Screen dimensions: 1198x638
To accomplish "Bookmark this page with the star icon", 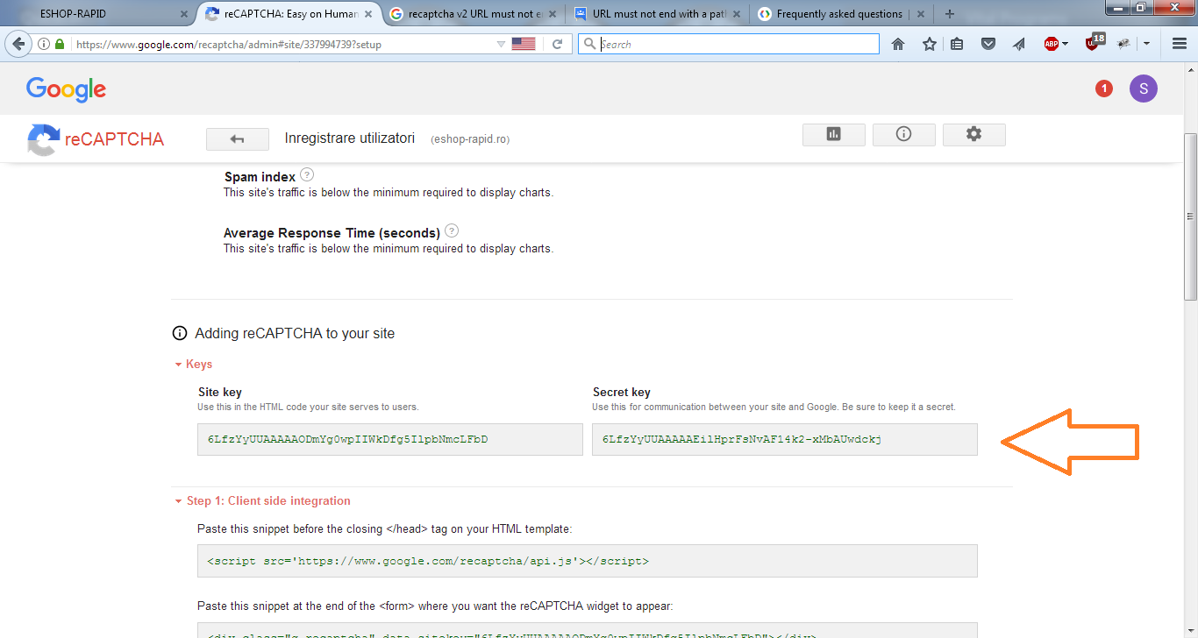I will [x=930, y=44].
